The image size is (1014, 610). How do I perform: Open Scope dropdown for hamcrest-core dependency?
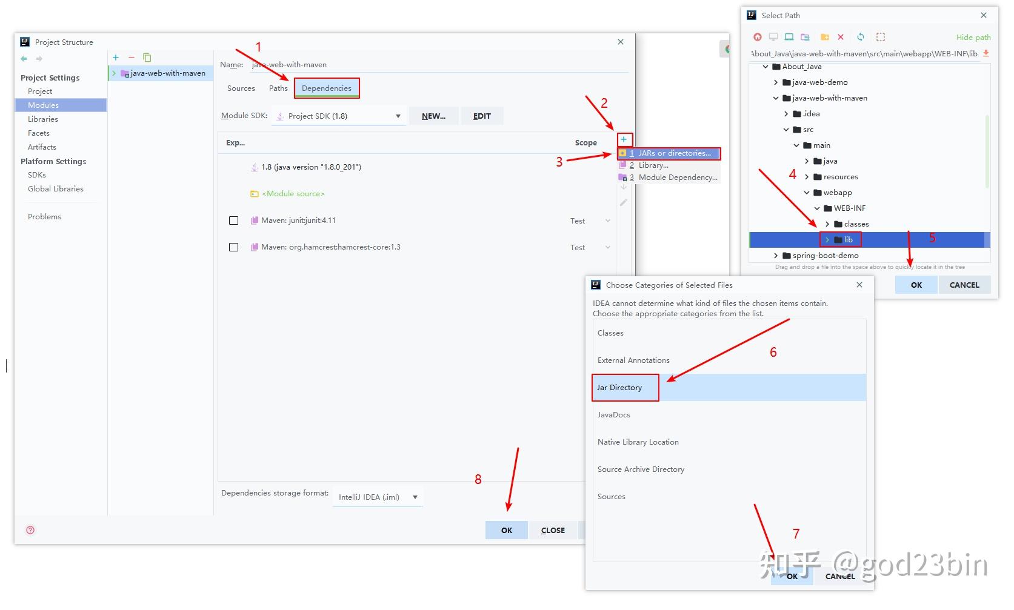[x=607, y=247]
